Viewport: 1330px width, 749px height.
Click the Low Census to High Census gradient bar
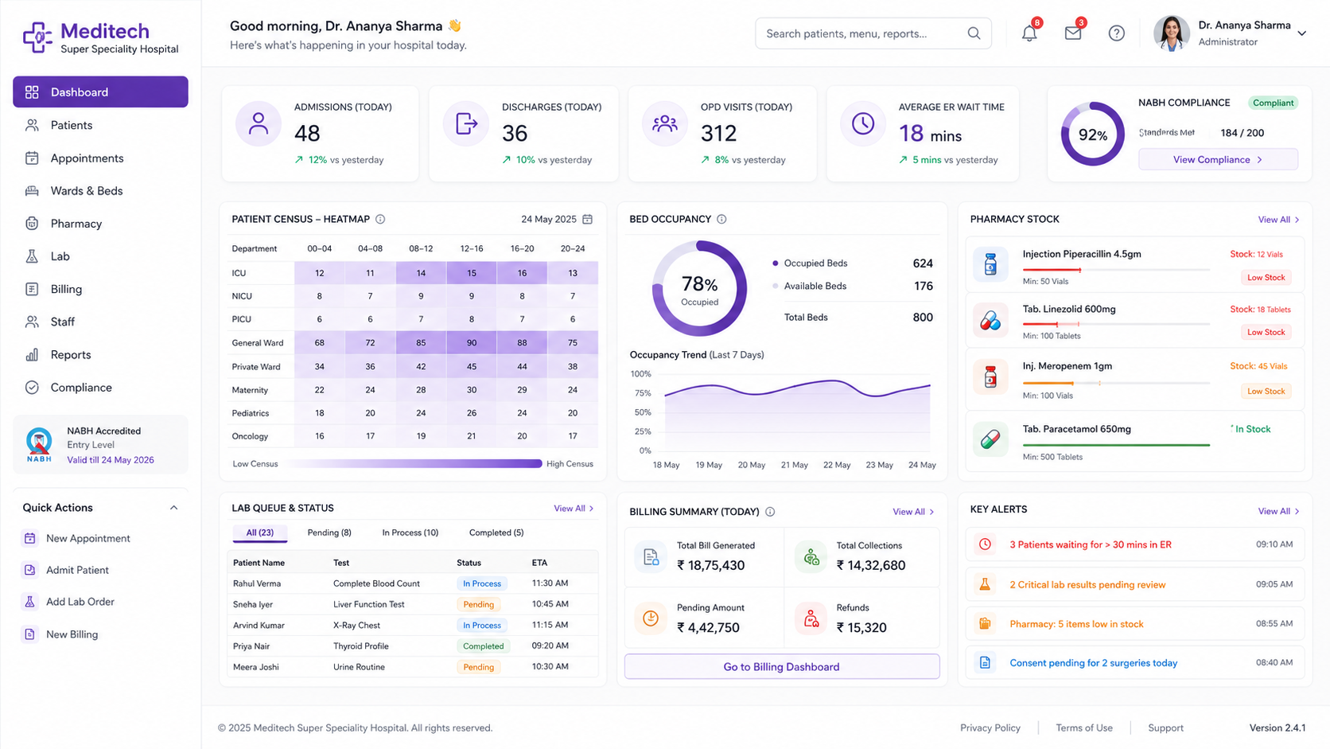tap(413, 463)
